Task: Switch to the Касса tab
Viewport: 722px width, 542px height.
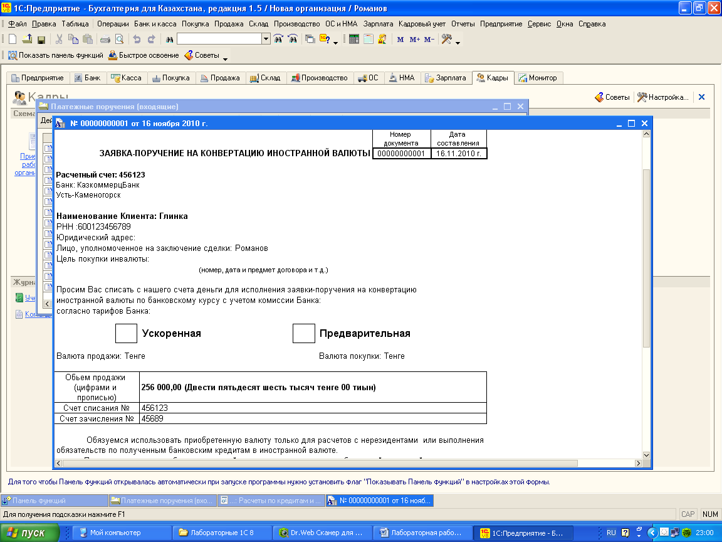Action: point(127,78)
